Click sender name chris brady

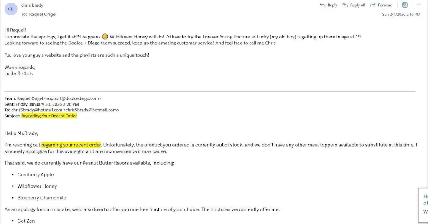point(32,5)
